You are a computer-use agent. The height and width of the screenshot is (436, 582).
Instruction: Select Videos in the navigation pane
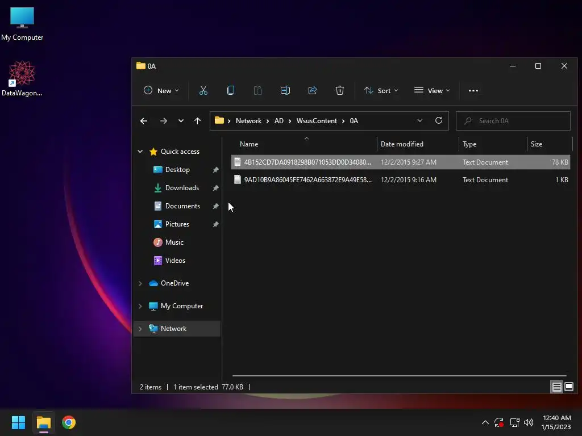click(x=175, y=261)
